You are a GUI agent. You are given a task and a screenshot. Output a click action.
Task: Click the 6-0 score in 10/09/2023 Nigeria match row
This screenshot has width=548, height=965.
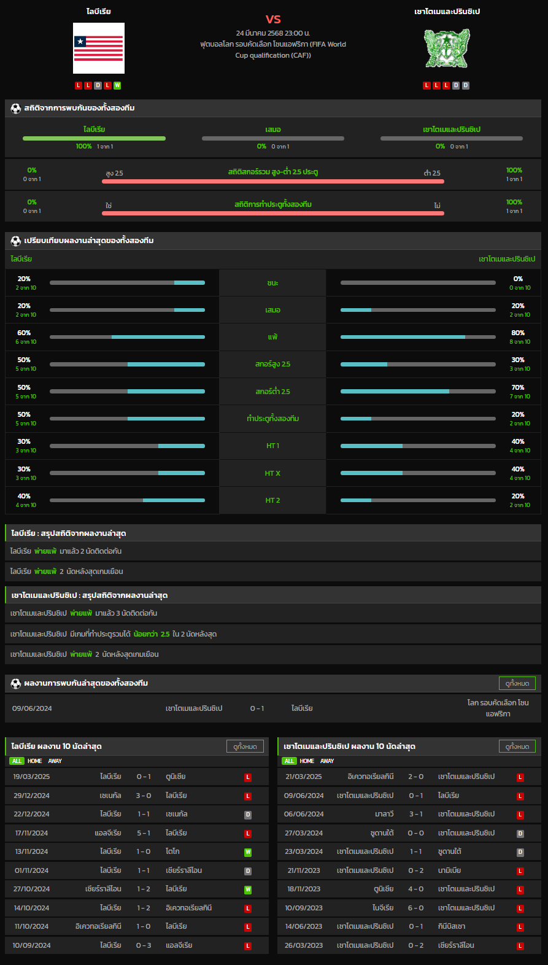tap(416, 908)
